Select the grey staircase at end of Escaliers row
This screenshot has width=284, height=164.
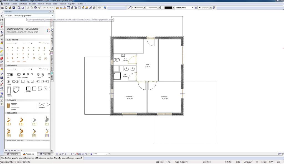click(x=47, y=119)
